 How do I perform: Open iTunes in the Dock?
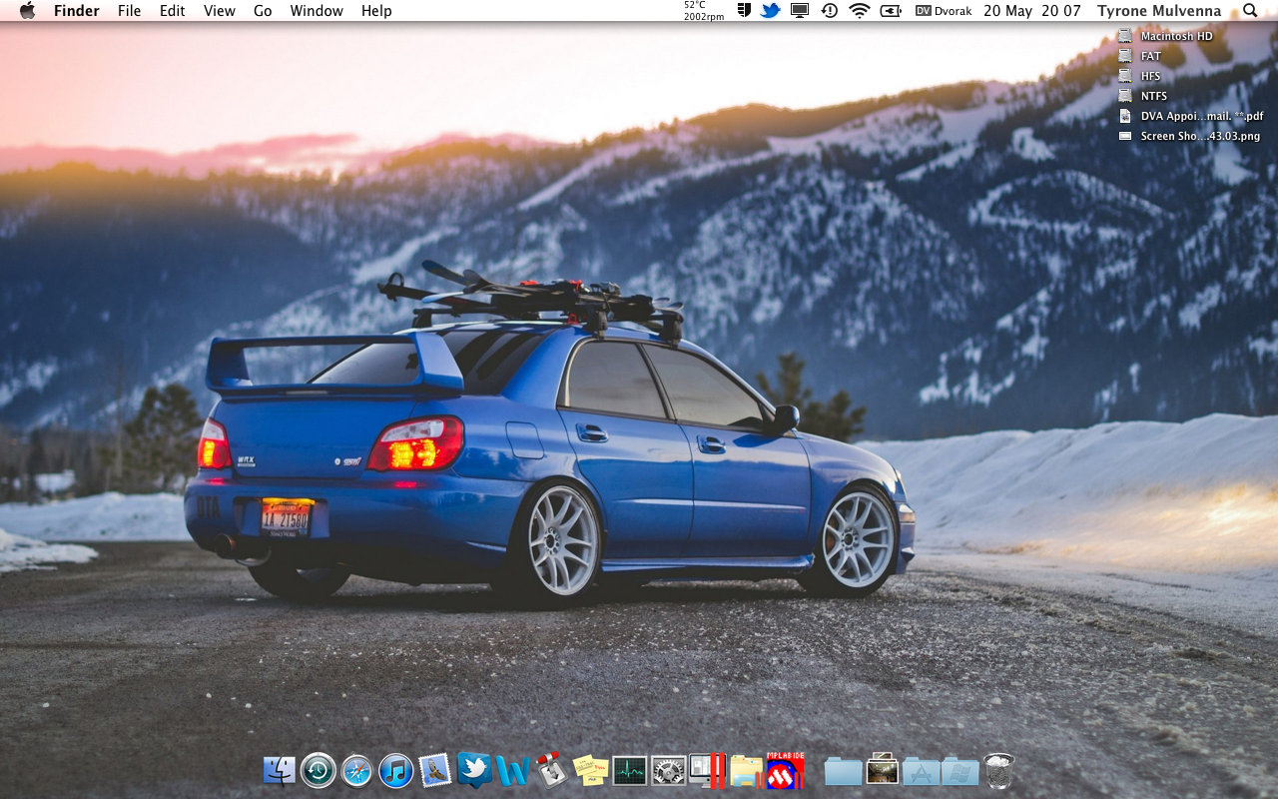pyautogui.click(x=396, y=771)
